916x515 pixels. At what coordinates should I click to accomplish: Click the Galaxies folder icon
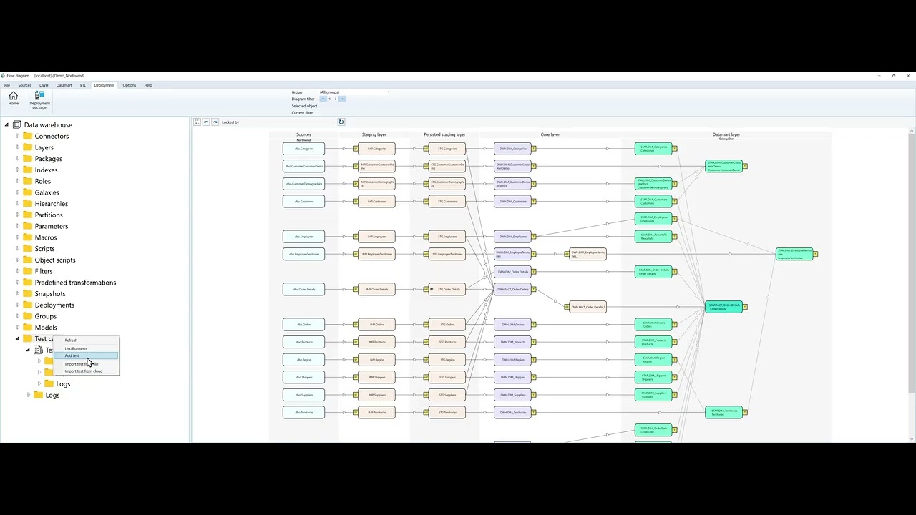tap(28, 192)
